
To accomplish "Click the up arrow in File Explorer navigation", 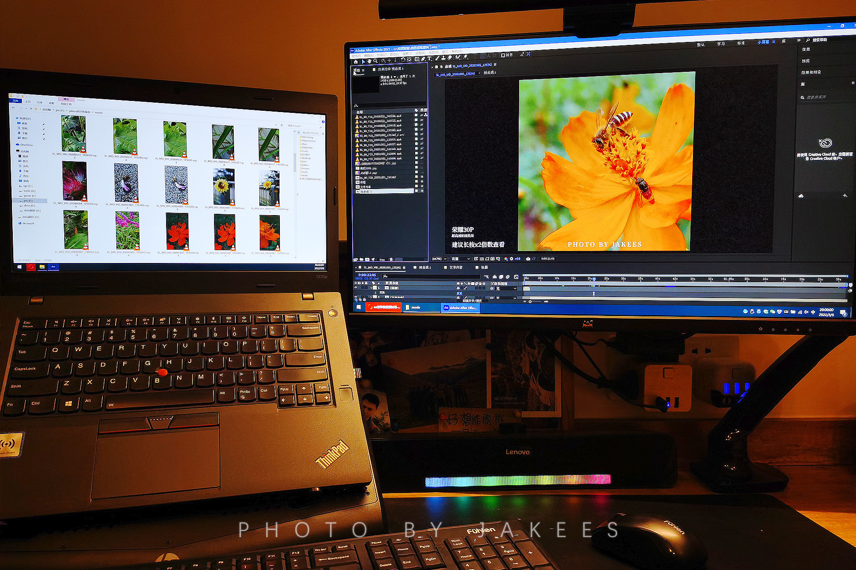I will click(31, 109).
